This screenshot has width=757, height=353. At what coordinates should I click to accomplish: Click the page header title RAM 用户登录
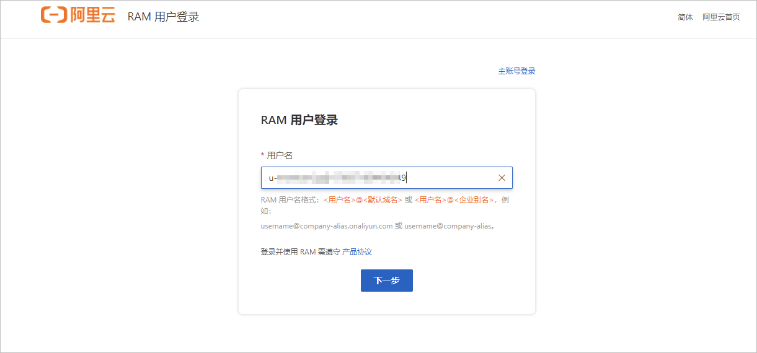coord(164,17)
